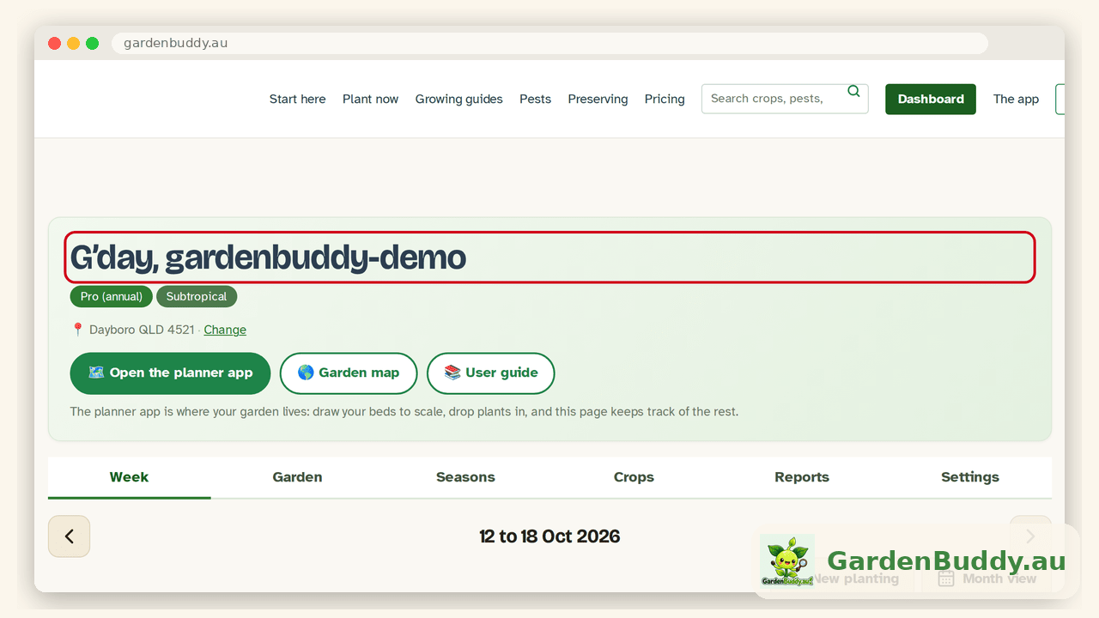The image size is (1099, 618).
Task: Go to previous week arrow
Action: point(69,536)
